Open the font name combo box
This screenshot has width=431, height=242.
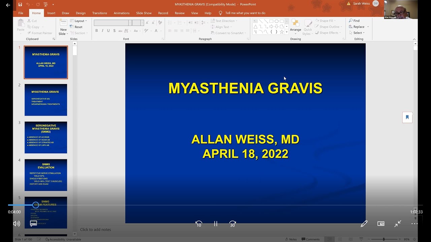coord(113,23)
